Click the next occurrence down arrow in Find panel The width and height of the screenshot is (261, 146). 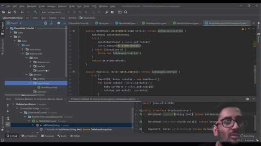tap(8, 111)
